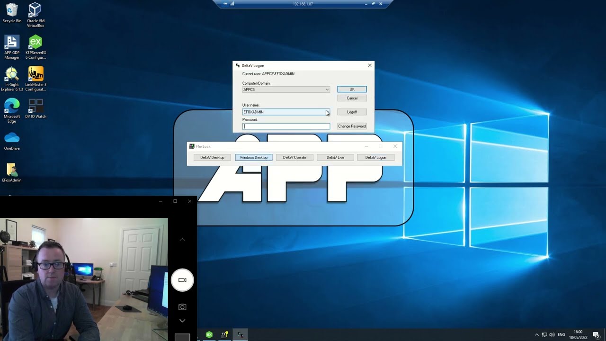Click the Logoff button
606x341 pixels.
point(352,112)
